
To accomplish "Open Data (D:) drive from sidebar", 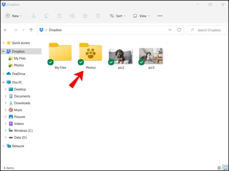I will click(20, 137).
